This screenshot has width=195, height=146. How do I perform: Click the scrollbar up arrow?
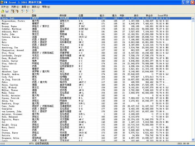(193, 18)
